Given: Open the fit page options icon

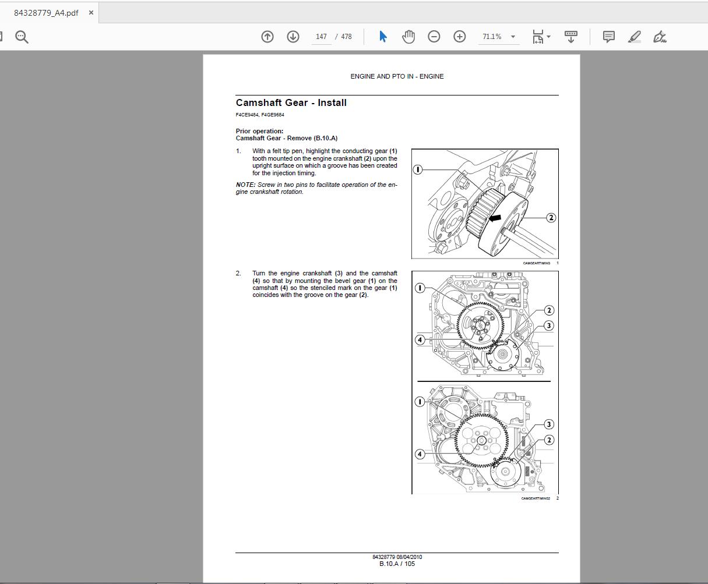Looking at the screenshot, I should [538, 37].
